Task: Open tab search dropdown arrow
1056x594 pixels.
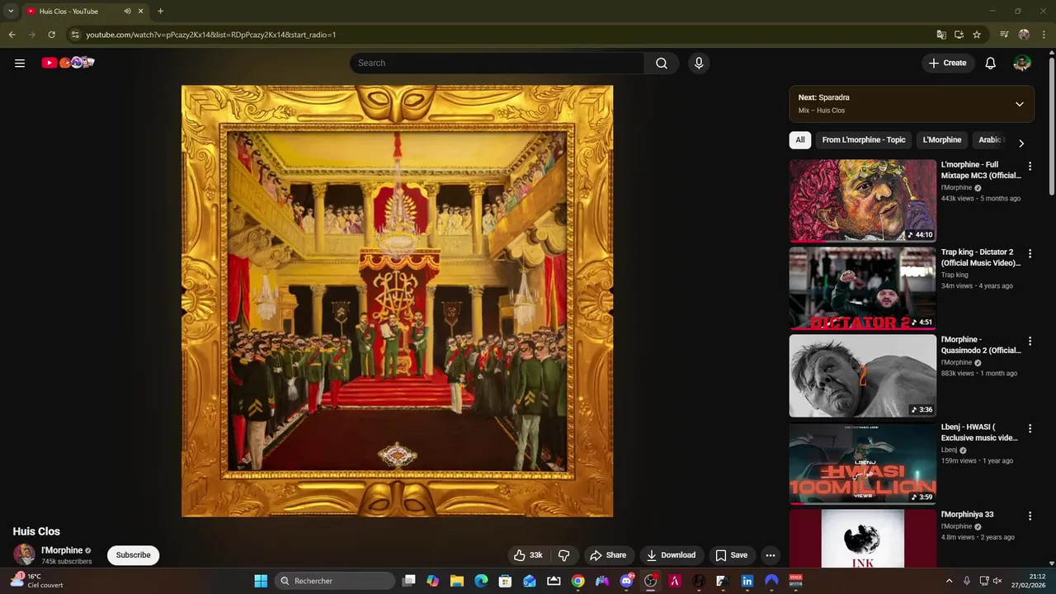Action: point(11,12)
